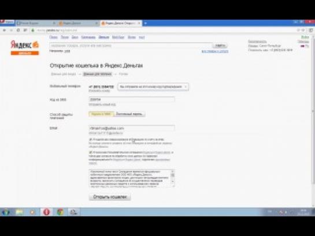Click into the SMS code input field
The image size is (315, 236).
click(132, 99)
